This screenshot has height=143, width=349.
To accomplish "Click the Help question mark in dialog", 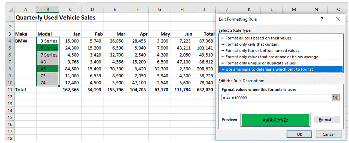I will click(x=322, y=19).
